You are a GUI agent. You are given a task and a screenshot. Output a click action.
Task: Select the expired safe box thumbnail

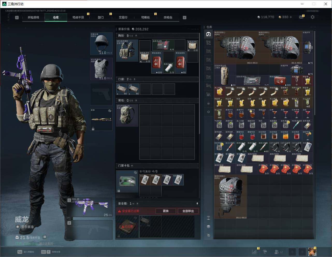[x=127, y=227]
